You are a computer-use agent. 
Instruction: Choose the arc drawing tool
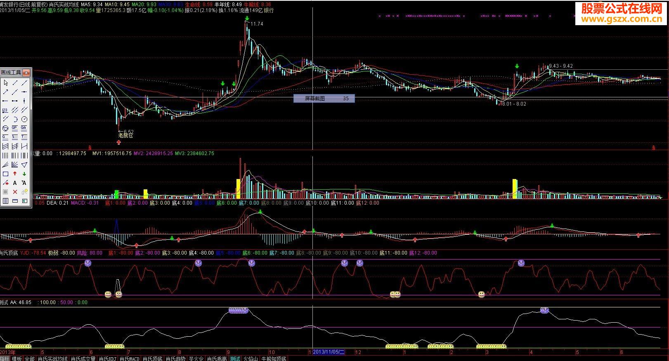coord(15,119)
